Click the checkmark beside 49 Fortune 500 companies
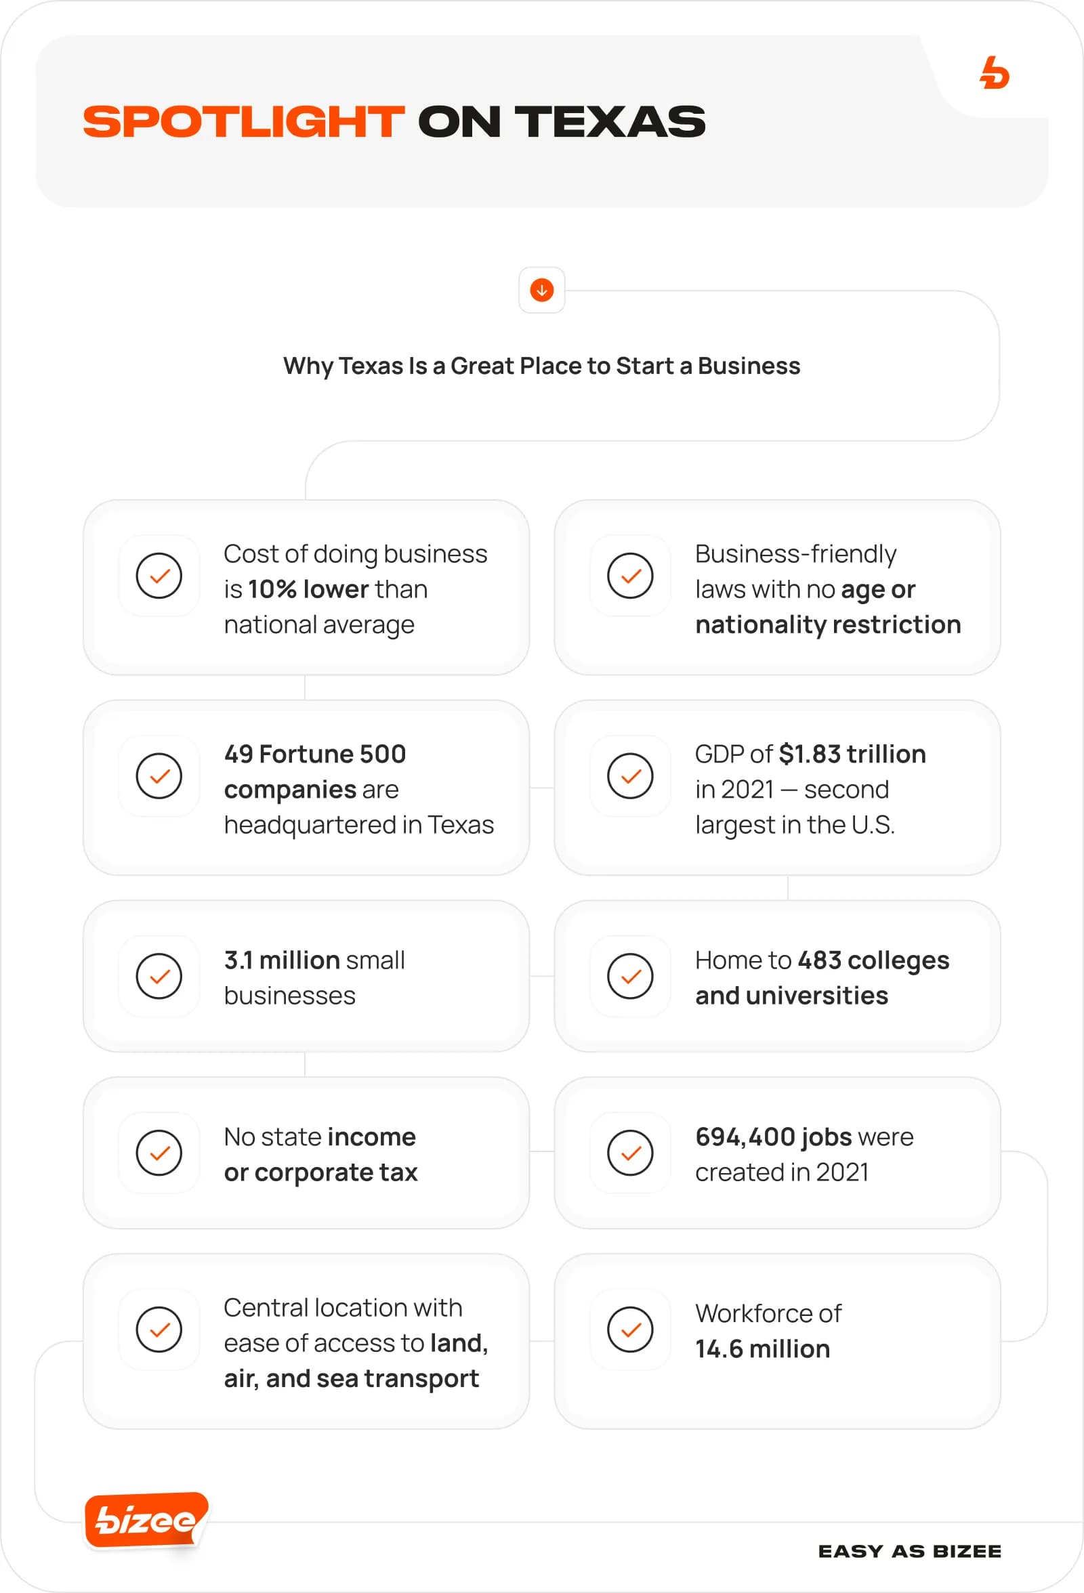1084x1593 pixels. click(159, 776)
